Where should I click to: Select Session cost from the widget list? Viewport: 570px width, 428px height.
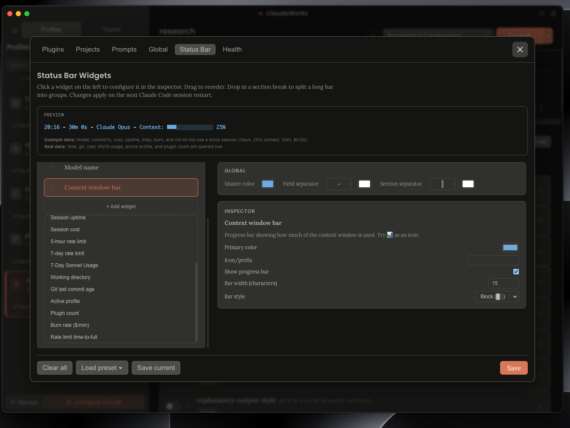tap(65, 229)
